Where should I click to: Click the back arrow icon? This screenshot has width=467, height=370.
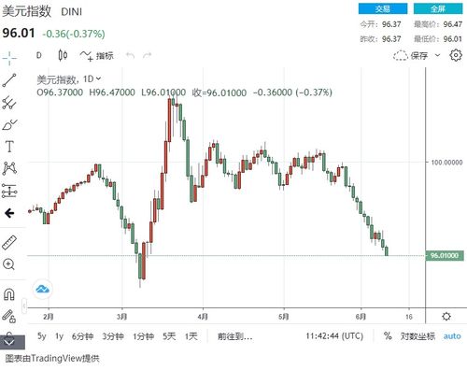tap(9, 213)
